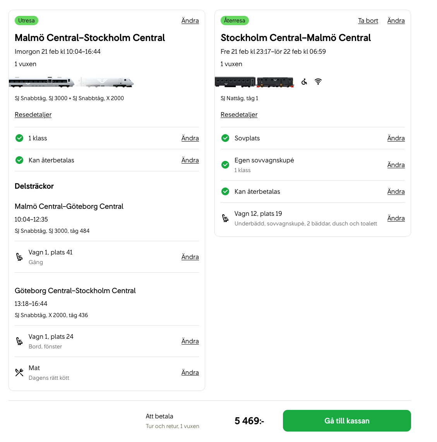Click the night train locomotive image
437x442 pixels.
pyautogui.click(x=275, y=82)
